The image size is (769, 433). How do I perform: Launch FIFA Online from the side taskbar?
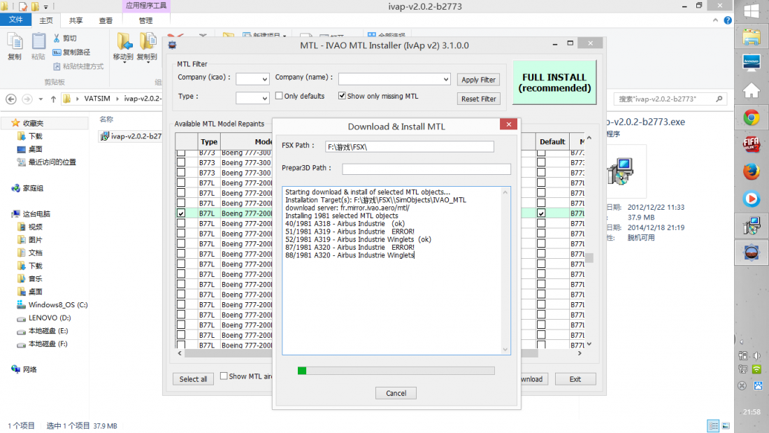click(752, 145)
